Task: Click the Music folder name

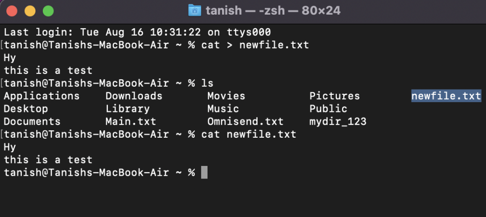Action: [223, 108]
